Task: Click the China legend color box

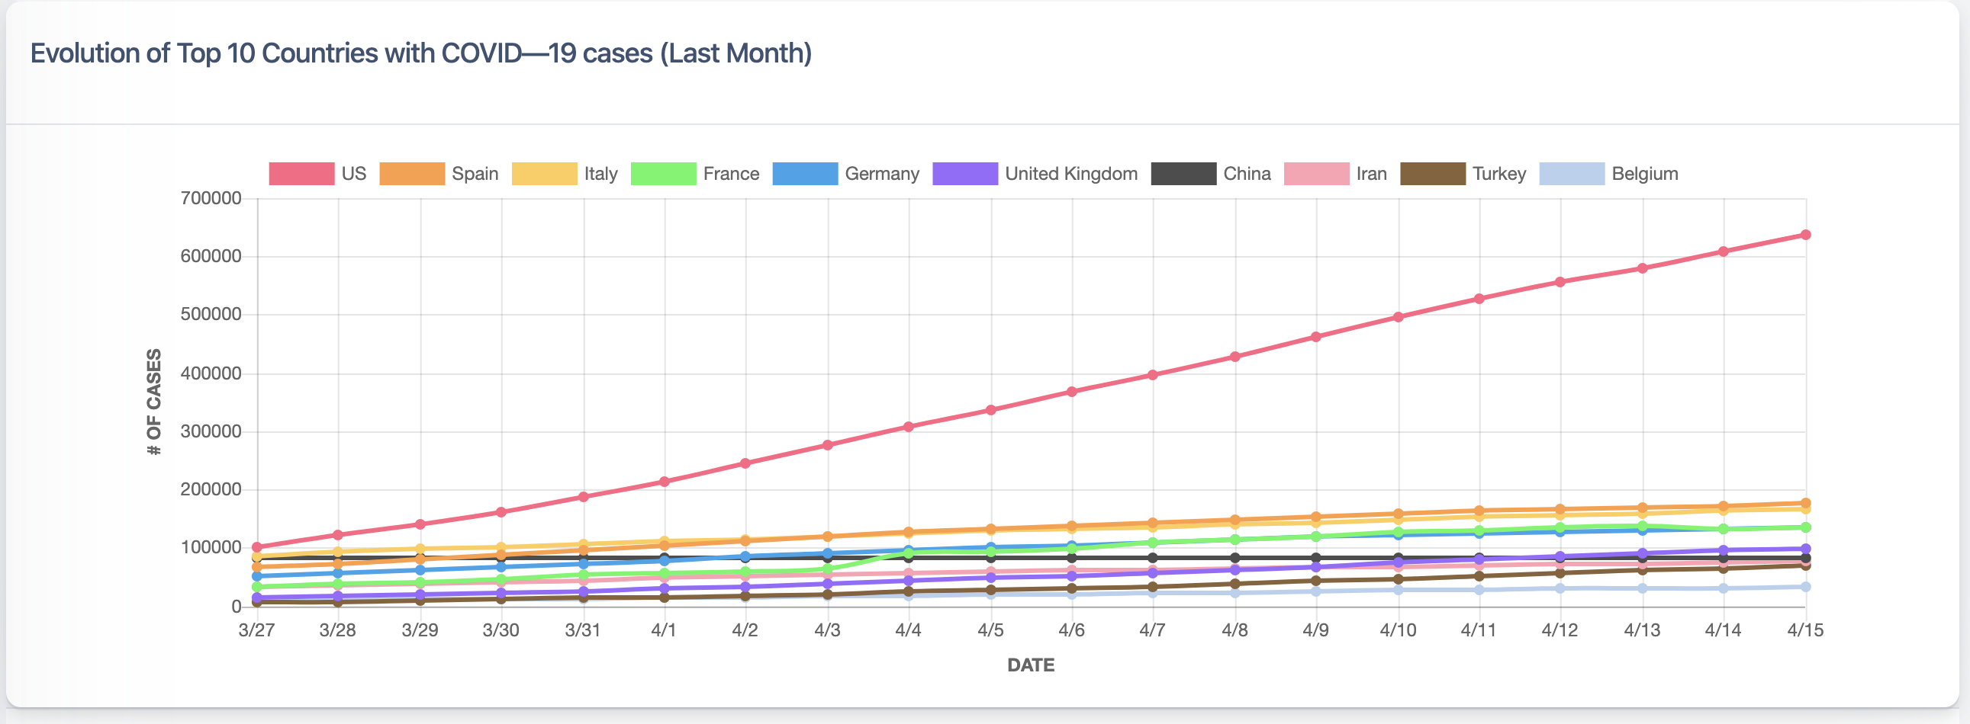Action: (1186, 173)
